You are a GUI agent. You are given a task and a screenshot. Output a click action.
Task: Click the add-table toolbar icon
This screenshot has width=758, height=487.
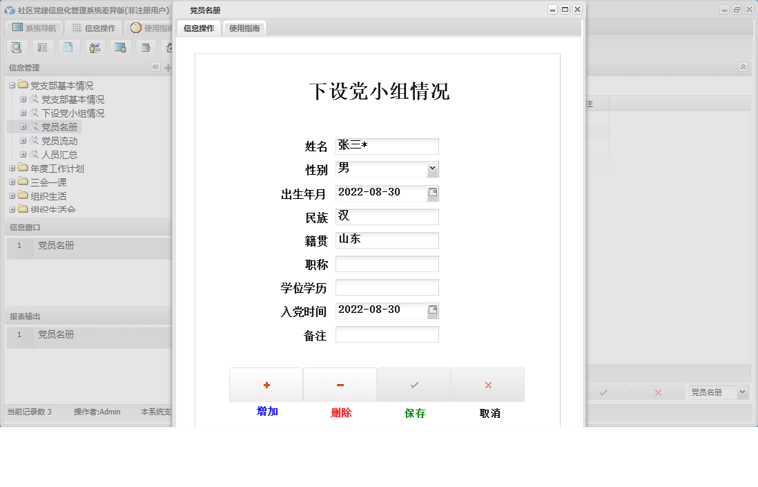click(145, 47)
